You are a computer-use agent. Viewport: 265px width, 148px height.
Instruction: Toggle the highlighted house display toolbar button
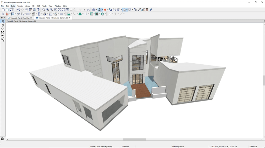coord(124,10)
